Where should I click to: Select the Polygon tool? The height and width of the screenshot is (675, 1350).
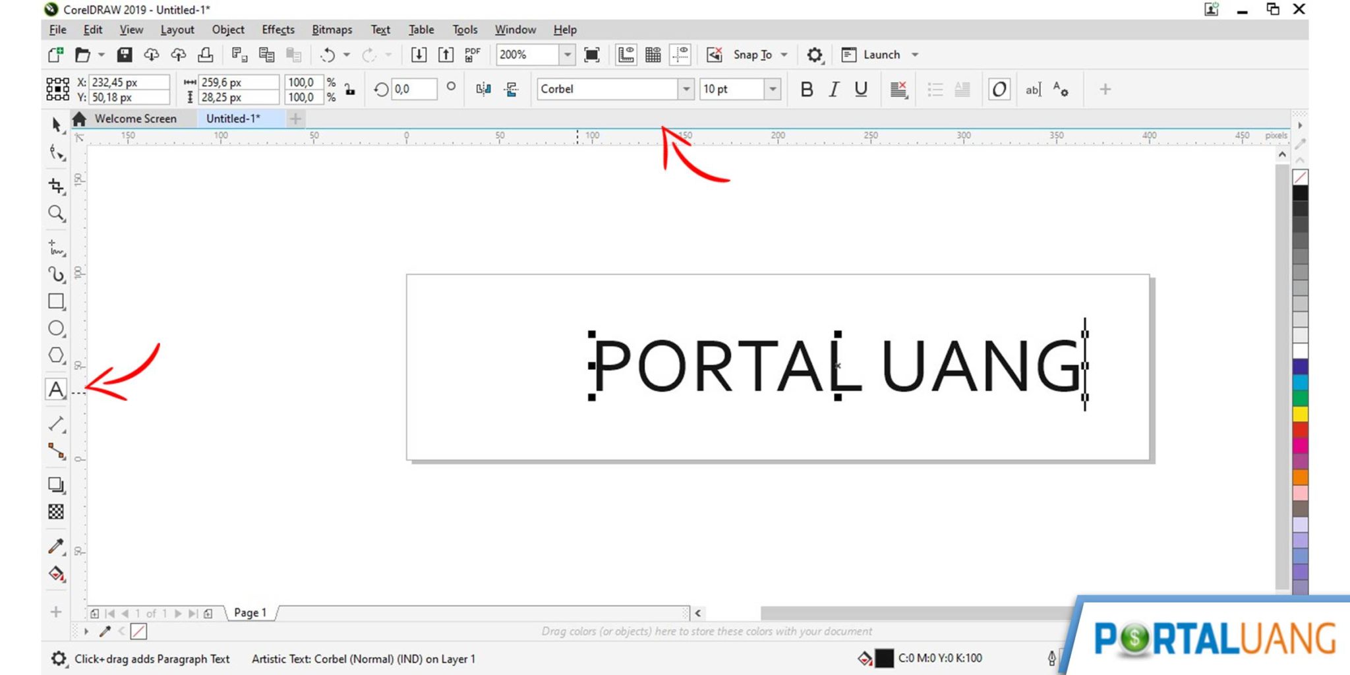point(57,355)
